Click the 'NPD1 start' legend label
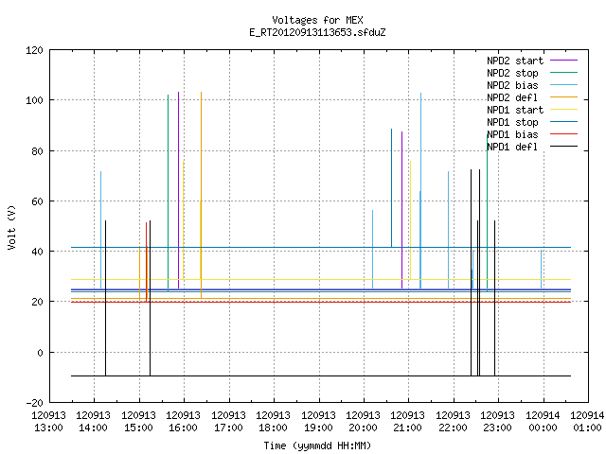 pos(515,110)
